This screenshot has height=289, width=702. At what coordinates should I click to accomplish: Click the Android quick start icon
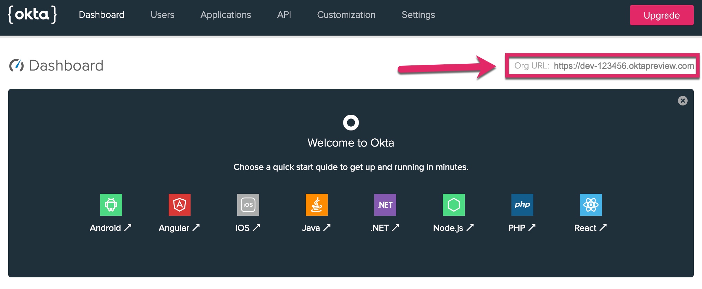[x=111, y=205]
